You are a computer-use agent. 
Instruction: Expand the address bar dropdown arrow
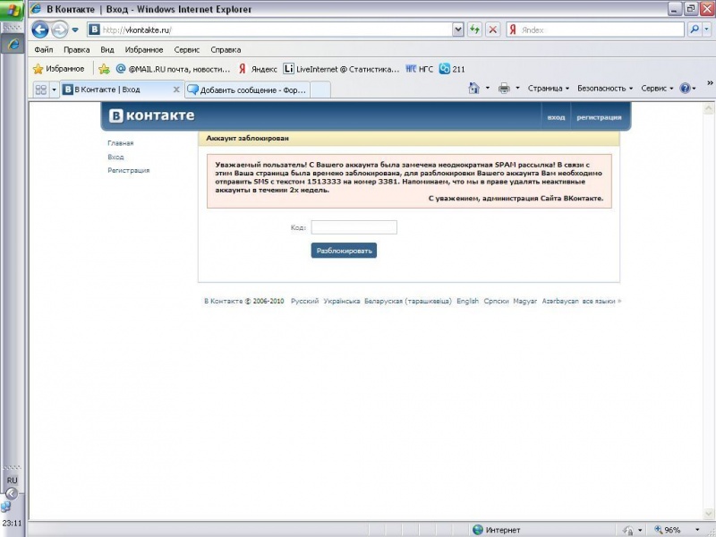pyautogui.click(x=458, y=30)
